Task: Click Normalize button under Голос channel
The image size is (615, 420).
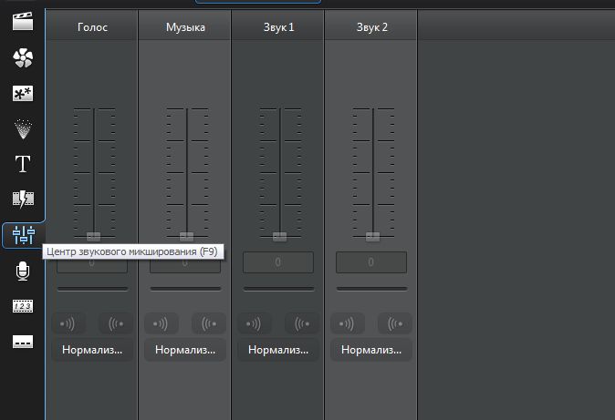Action: [92, 350]
